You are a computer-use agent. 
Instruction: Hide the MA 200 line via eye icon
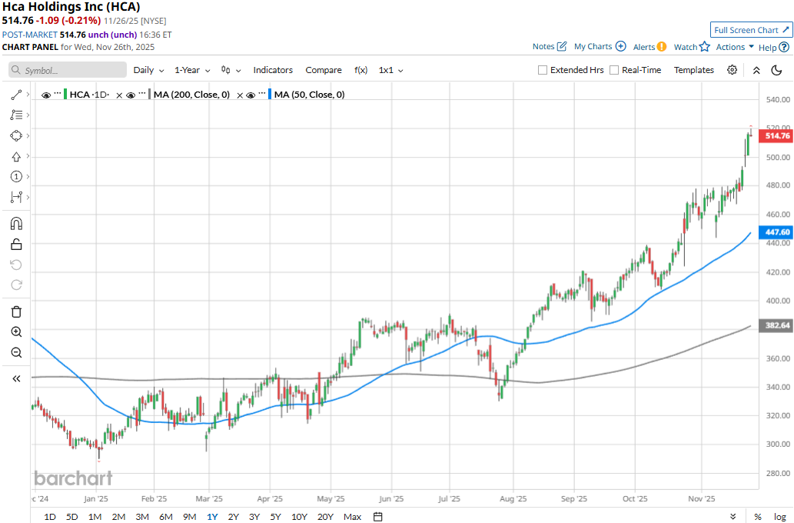coord(131,95)
